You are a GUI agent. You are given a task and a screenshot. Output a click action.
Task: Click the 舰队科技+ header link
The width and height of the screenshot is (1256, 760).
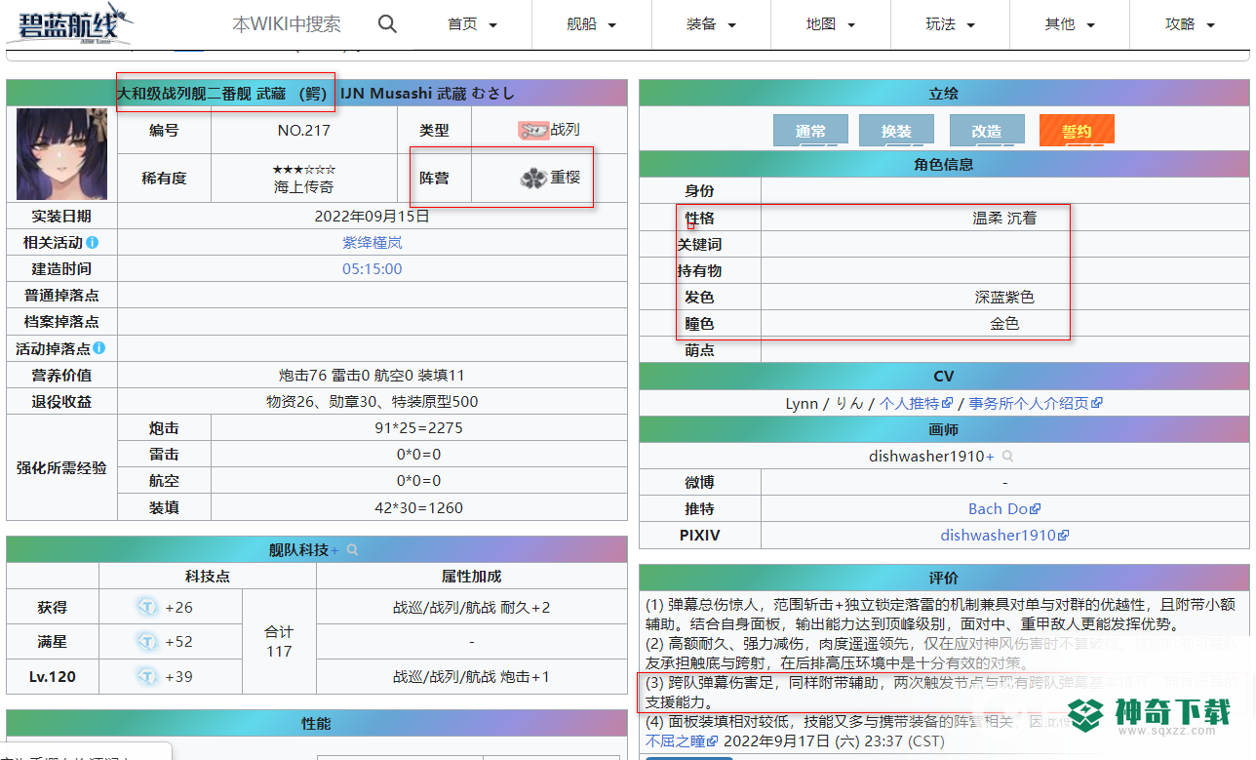pyautogui.click(x=304, y=550)
